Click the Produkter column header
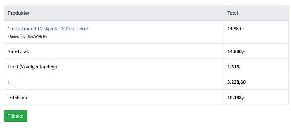 18,13
